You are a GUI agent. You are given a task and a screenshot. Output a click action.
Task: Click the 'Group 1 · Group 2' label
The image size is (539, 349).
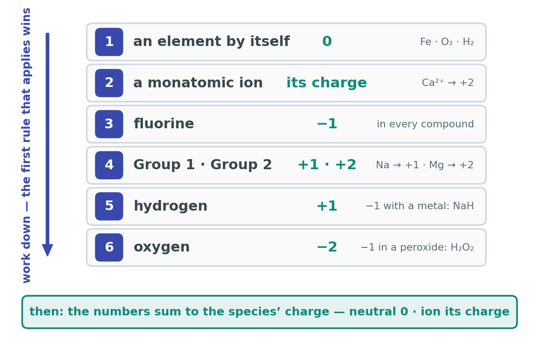click(203, 165)
